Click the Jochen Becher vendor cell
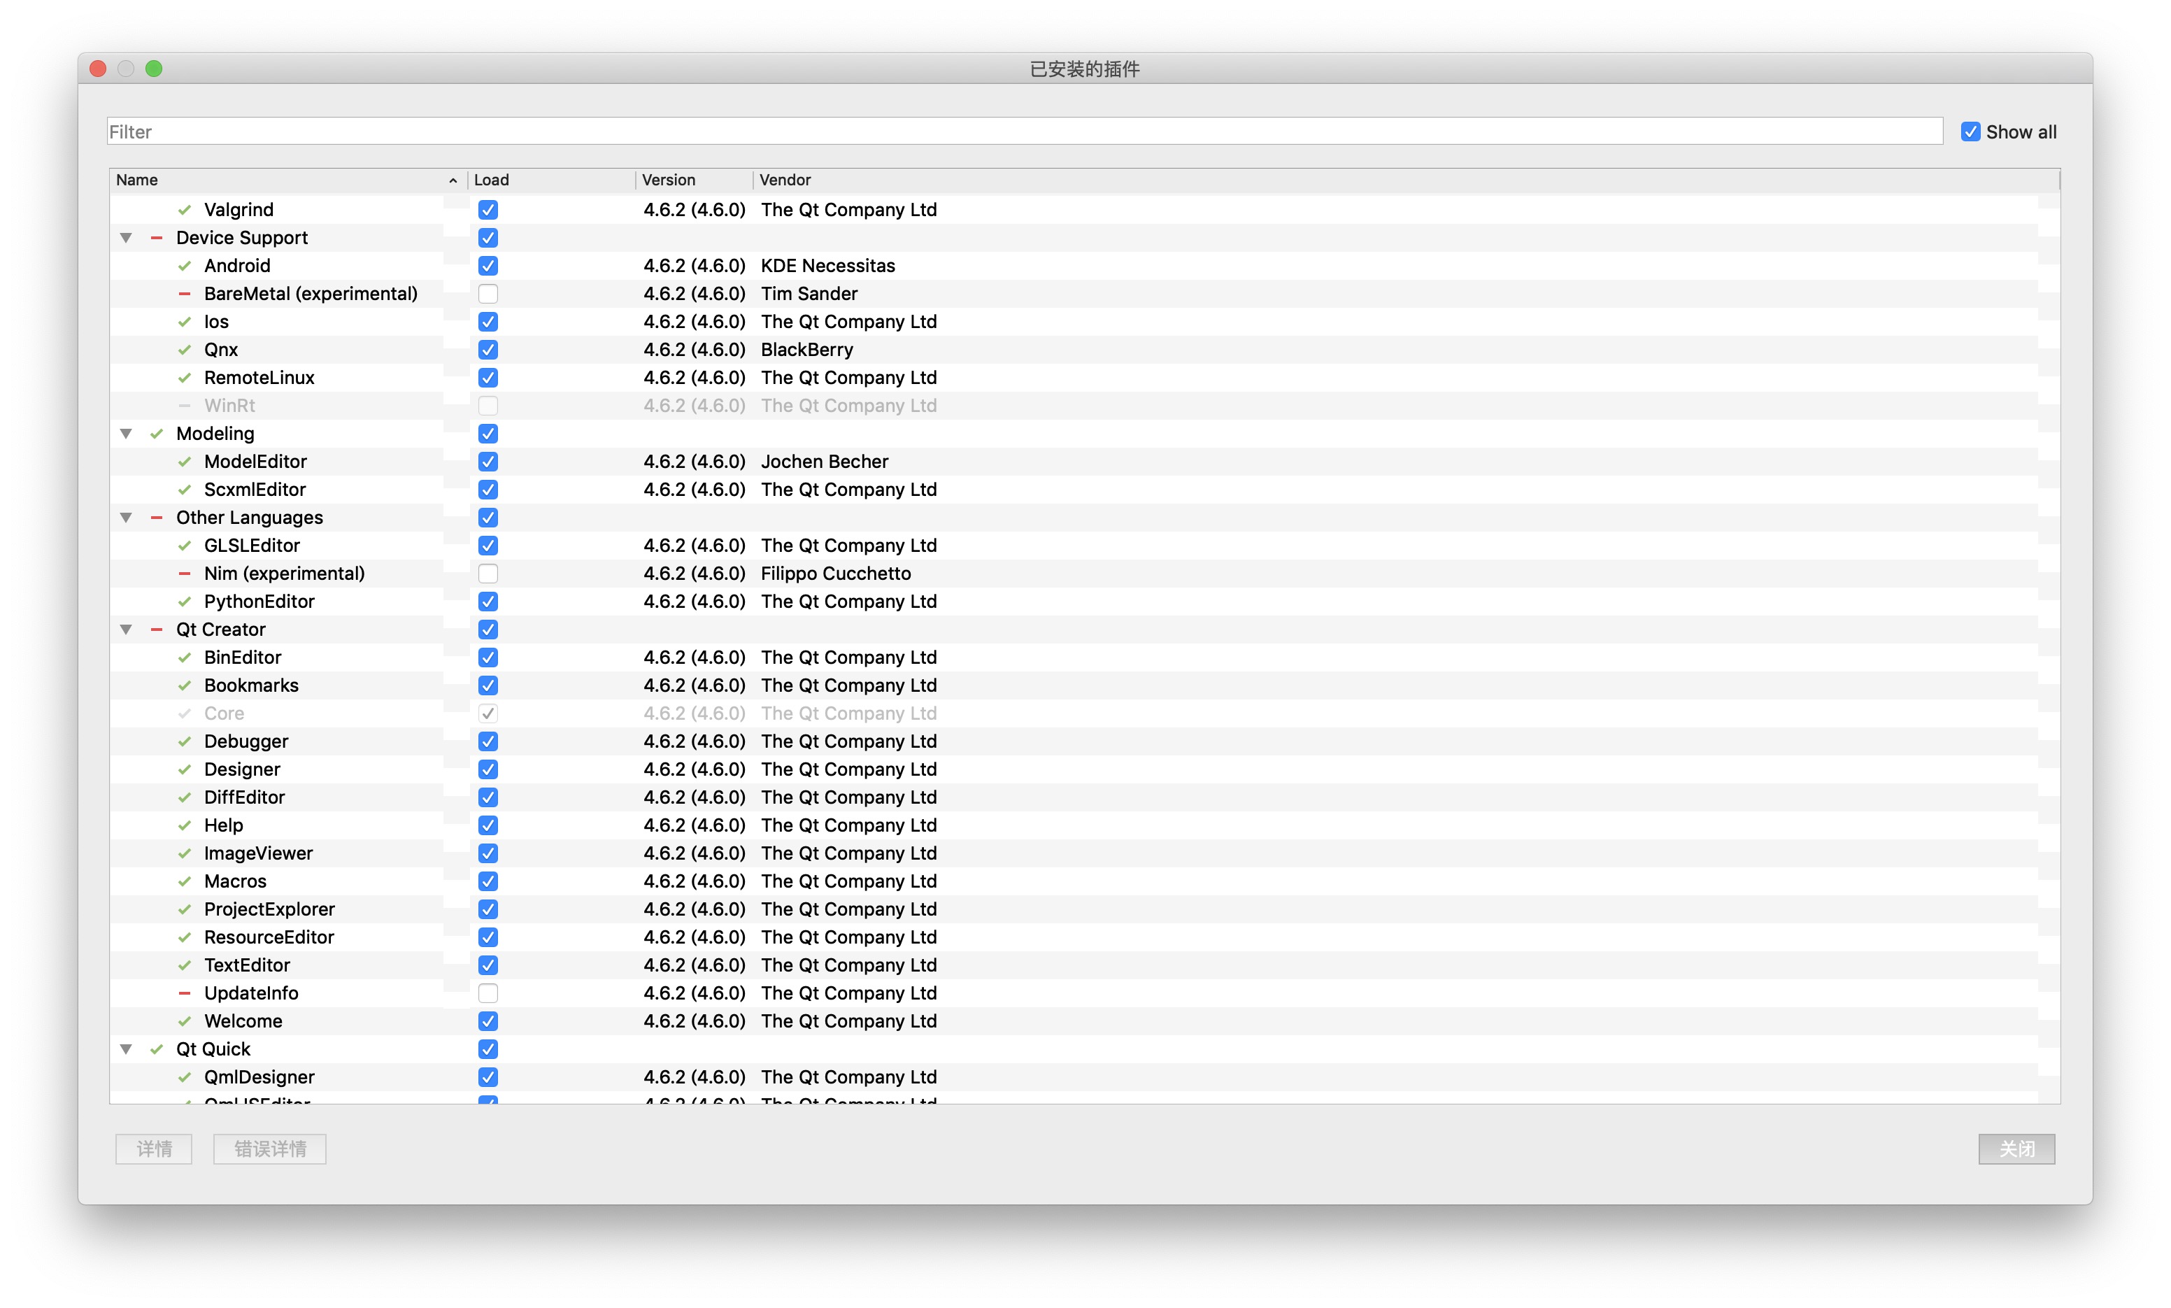The height and width of the screenshot is (1308, 2171). (x=824, y=462)
